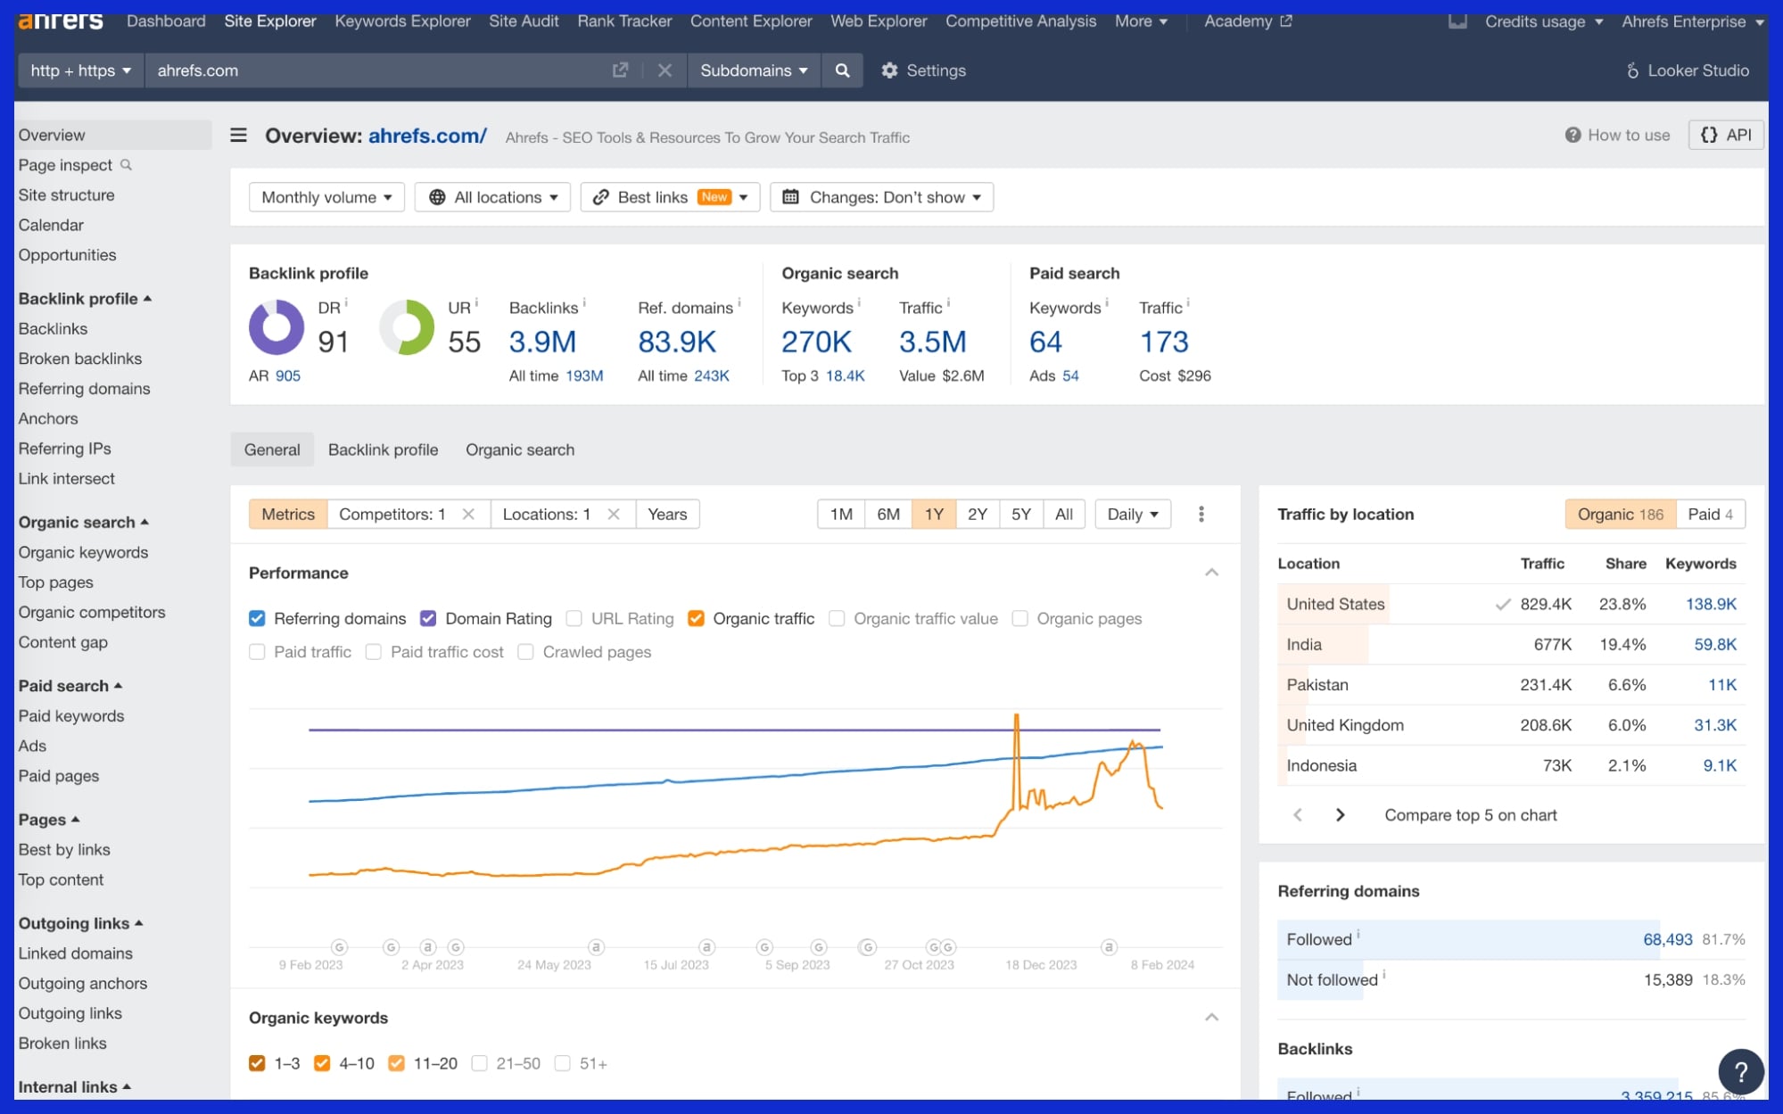Enable Organic traffic value checkbox
1783x1114 pixels.
pos(837,618)
